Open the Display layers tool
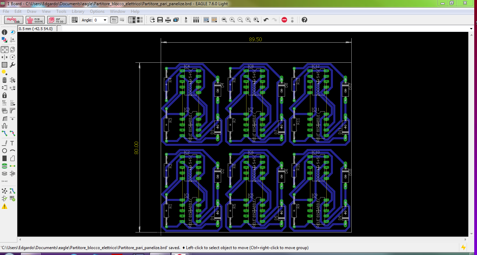Image resolution: width=477 pixels, height=255 pixels. tap(5, 40)
